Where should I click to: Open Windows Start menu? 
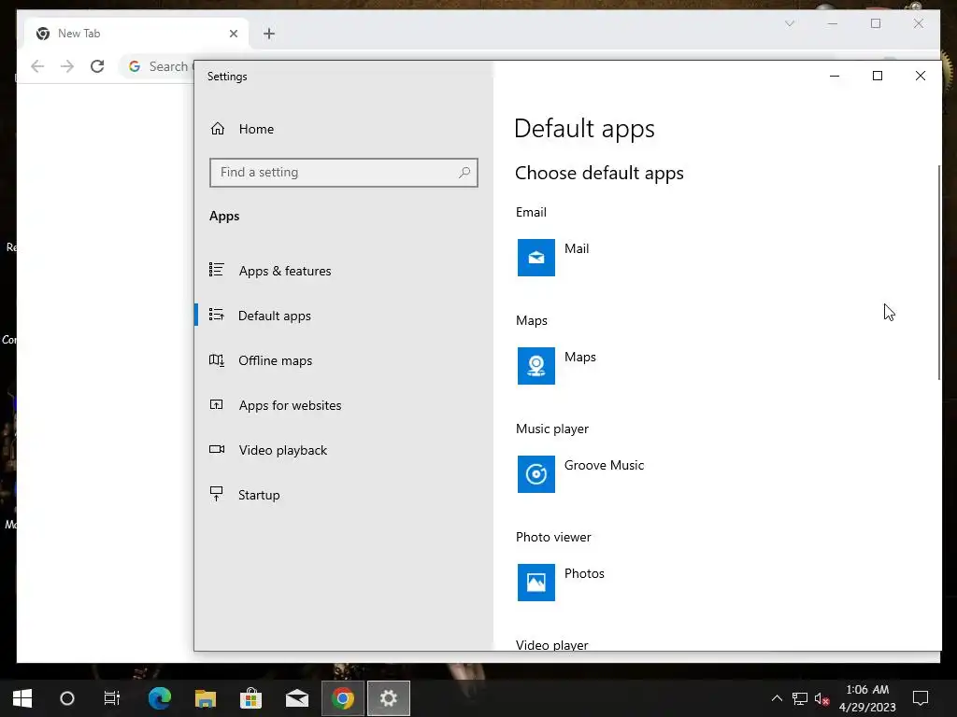[x=22, y=698]
